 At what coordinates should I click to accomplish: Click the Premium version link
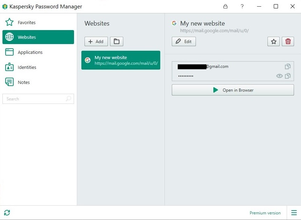click(x=265, y=213)
